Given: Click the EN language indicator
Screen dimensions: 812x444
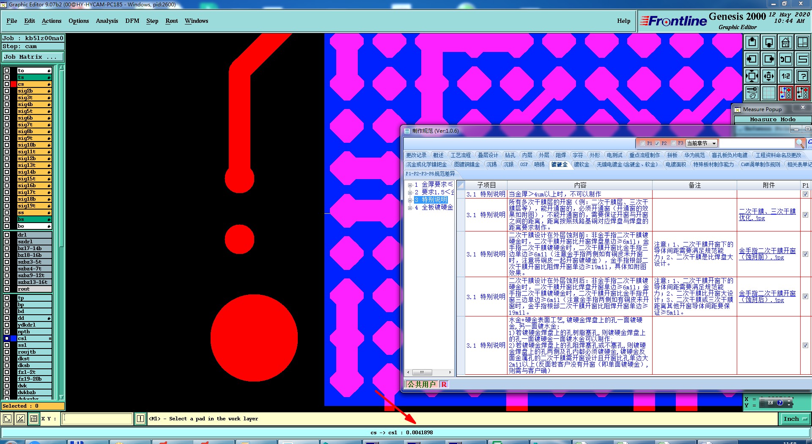Looking at the screenshot, I should pos(771,403).
